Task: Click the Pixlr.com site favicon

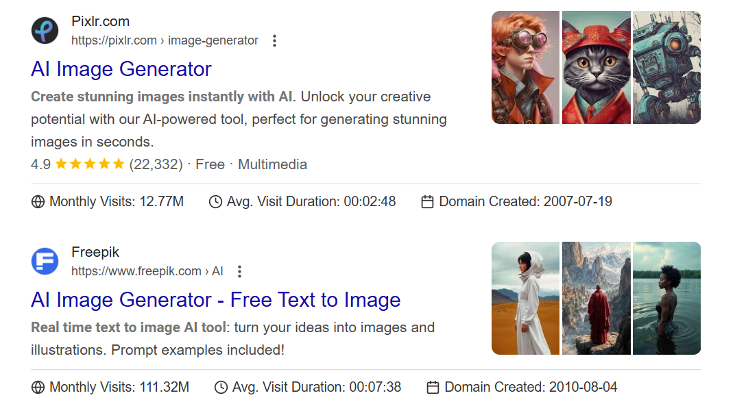Action: click(45, 30)
